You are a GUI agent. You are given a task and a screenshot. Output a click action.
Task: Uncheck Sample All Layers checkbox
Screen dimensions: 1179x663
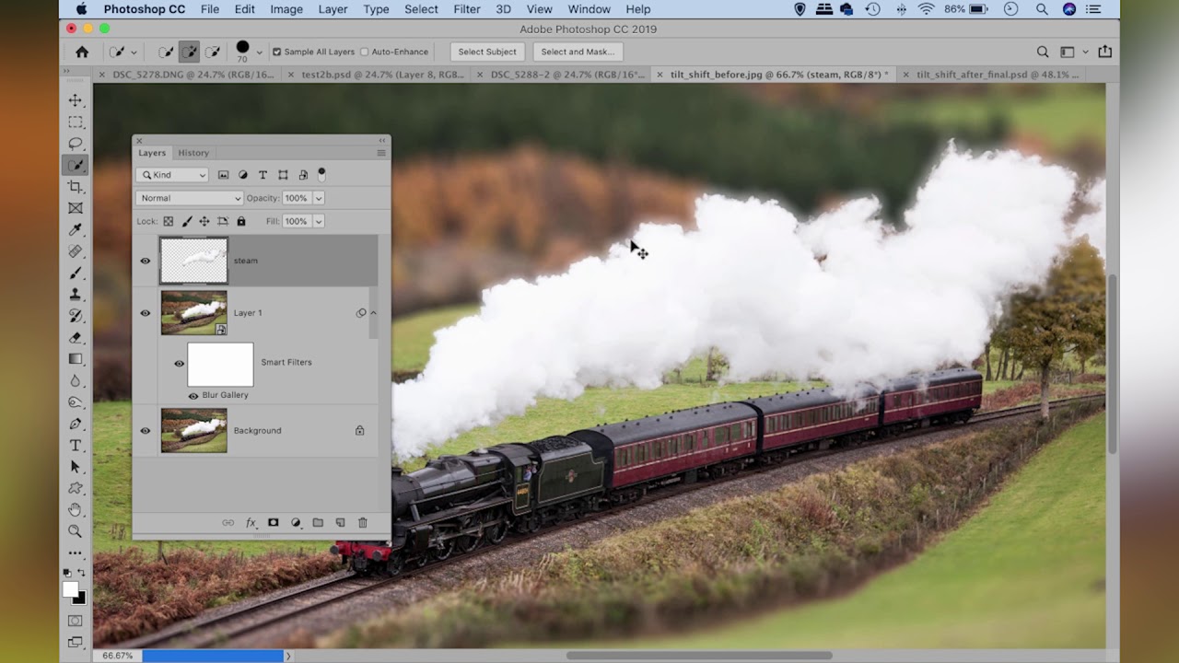click(x=276, y=52)
